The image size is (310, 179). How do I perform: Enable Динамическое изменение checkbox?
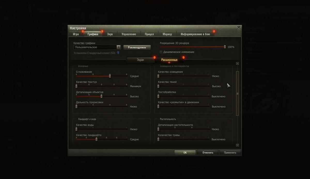[x=161, y=52]
